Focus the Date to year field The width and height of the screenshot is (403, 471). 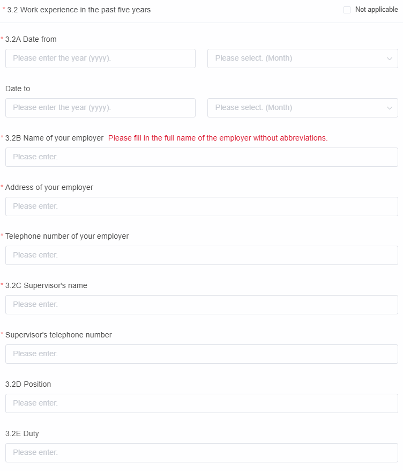pyautogui.click(x=100, y=108)
